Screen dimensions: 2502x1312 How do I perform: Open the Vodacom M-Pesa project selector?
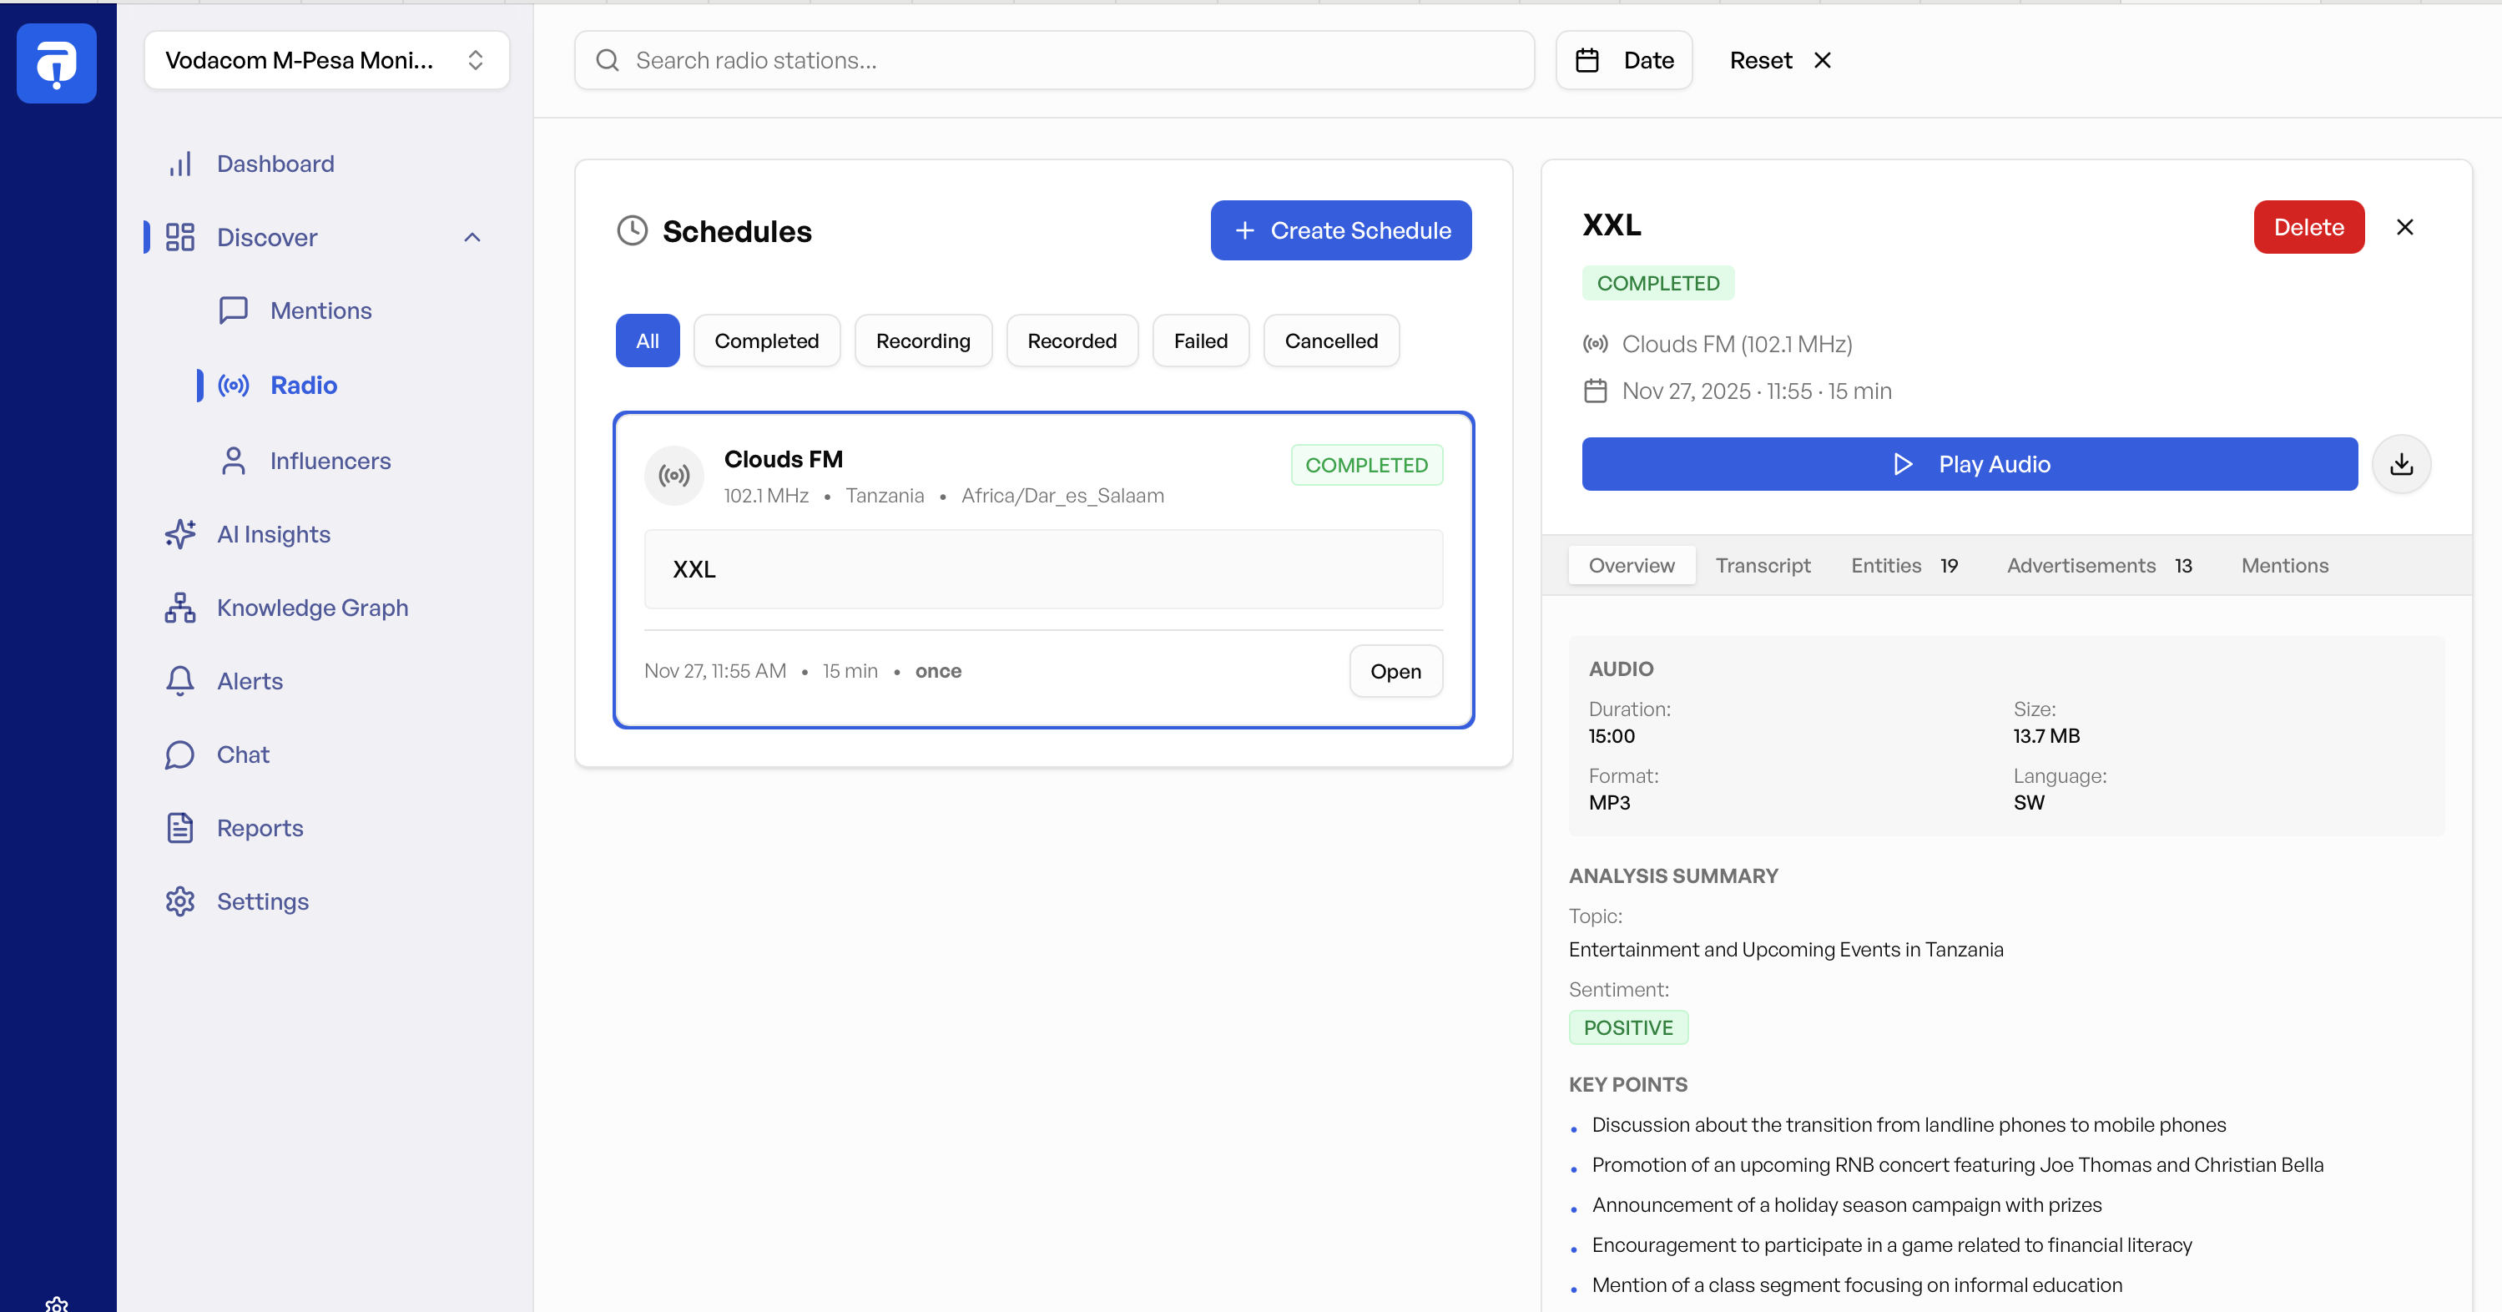(326, 59)
